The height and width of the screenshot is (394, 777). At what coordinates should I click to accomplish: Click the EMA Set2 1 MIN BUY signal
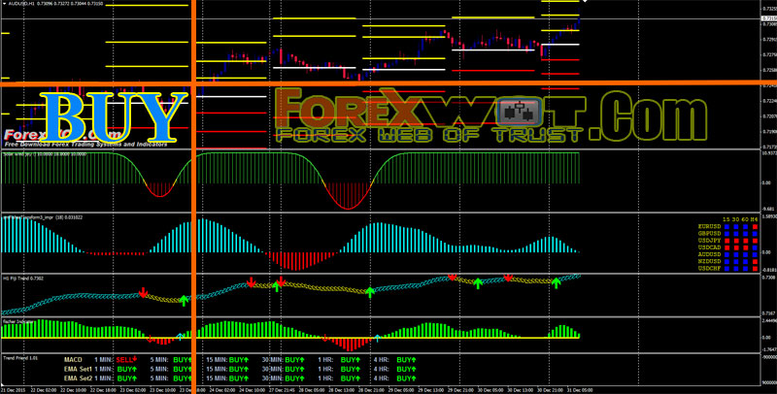pos(127,378)
